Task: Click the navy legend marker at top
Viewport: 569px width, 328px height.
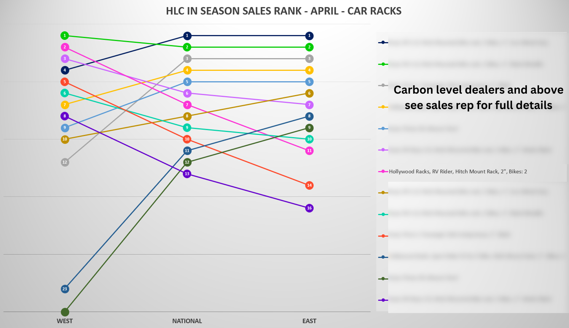Action: [383, 42]
